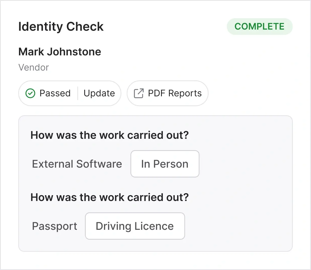Click the selected In Person toggle button
This screenshot has height=270, width=311.
pos(165,164)
